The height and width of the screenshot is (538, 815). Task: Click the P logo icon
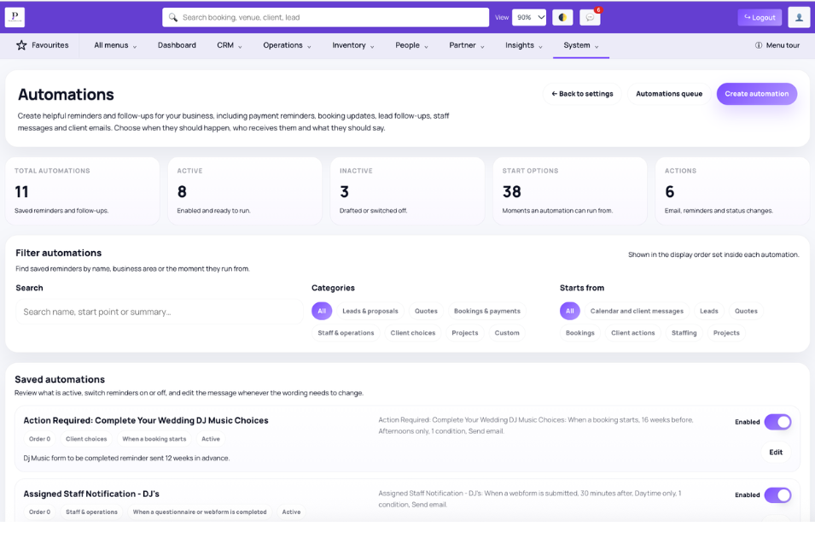(x=15, y=17)
